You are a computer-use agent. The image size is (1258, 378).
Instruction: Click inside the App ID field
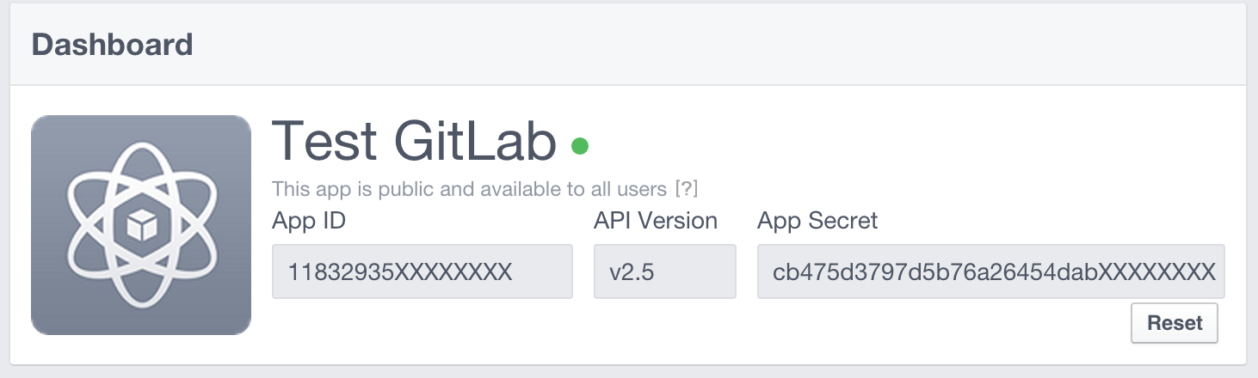422,272
